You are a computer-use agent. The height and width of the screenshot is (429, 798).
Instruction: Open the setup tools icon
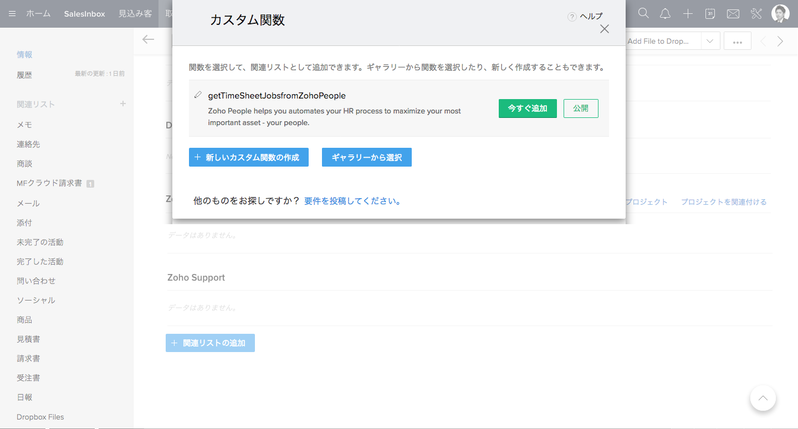click(756, 14)
